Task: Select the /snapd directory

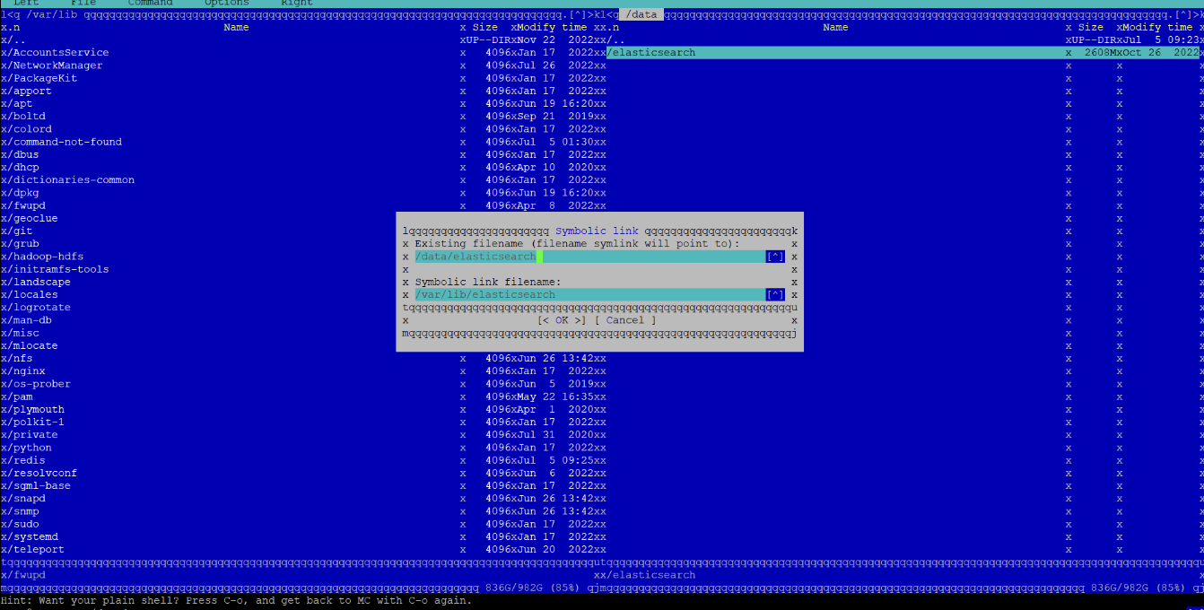Action: (300, 498)
